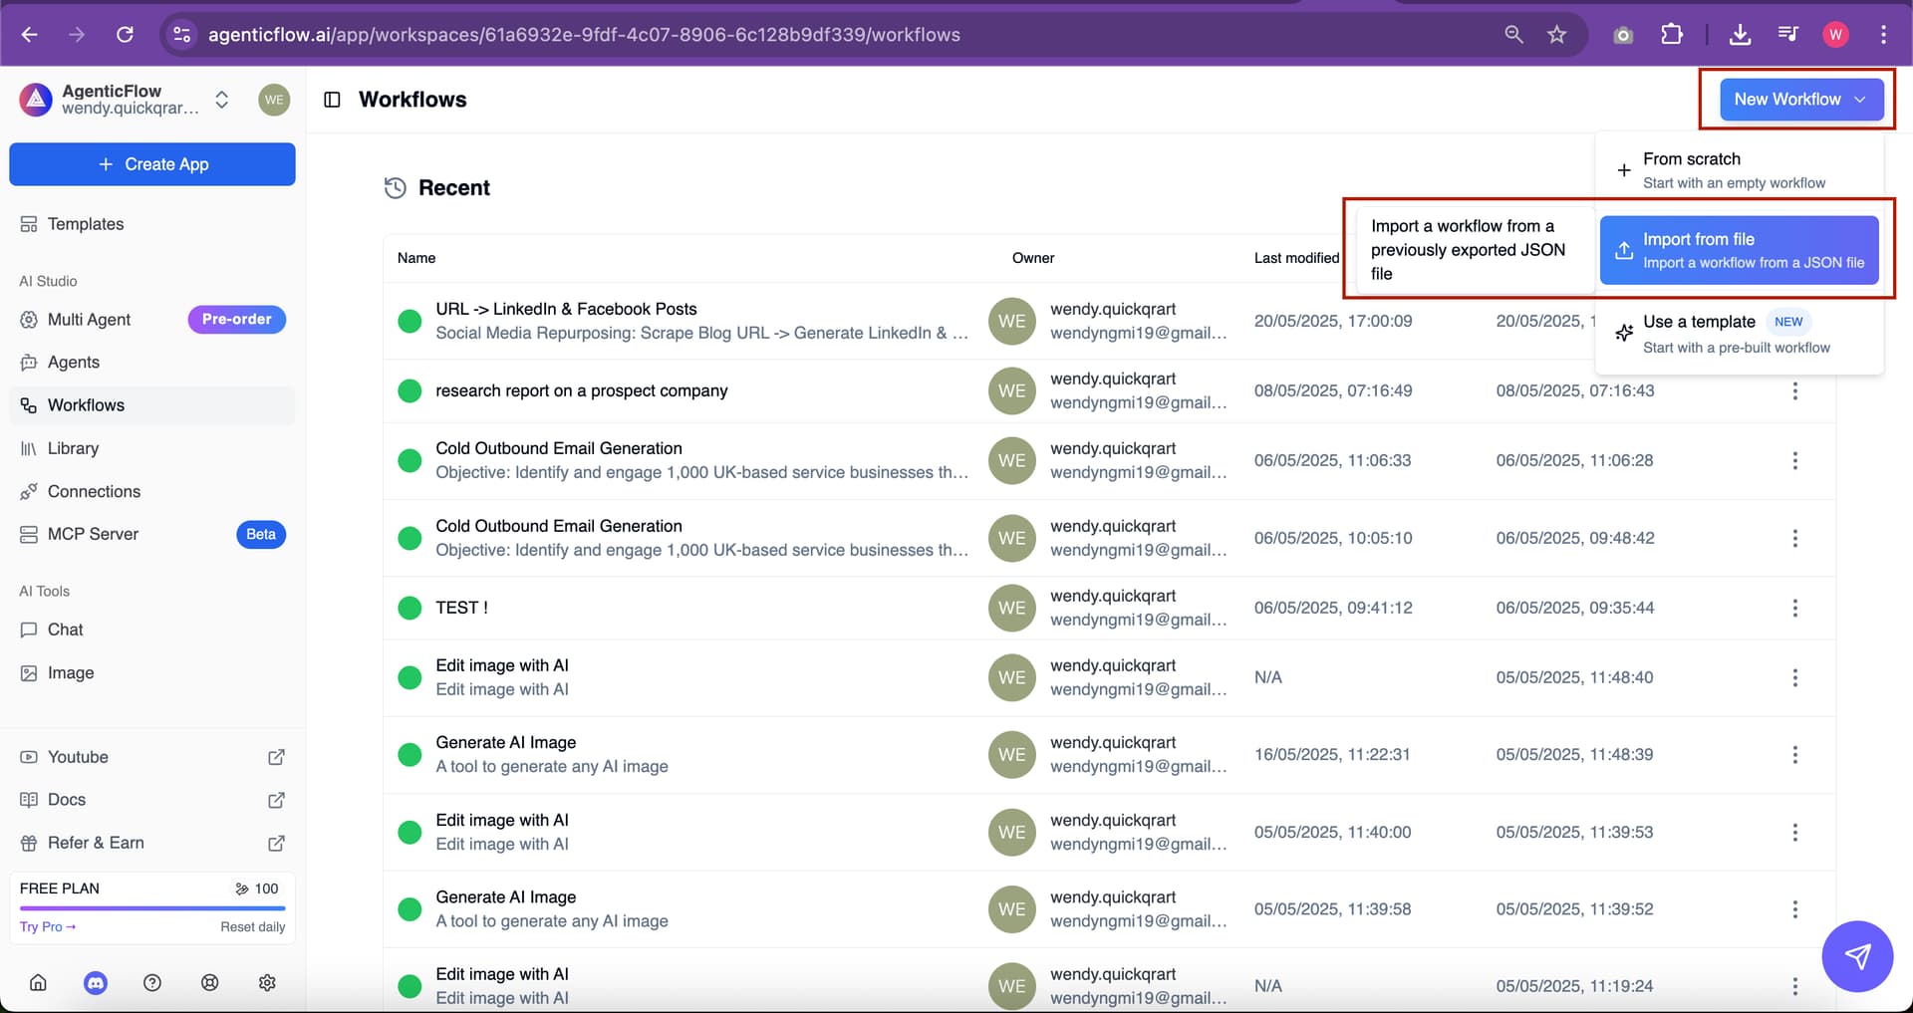
Task: Choose Import from file option
Action: [1740, 251]
